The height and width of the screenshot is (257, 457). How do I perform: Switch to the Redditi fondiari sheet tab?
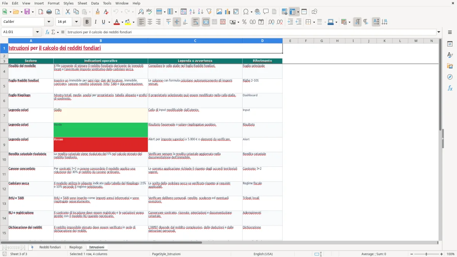click(50, 247)
